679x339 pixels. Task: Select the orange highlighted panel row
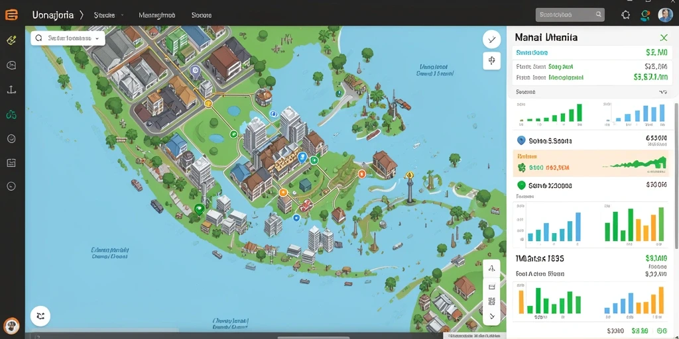592,164
